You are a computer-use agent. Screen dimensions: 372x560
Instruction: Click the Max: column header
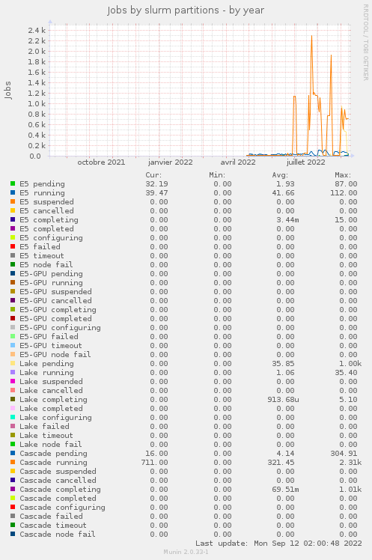[343, 175]
